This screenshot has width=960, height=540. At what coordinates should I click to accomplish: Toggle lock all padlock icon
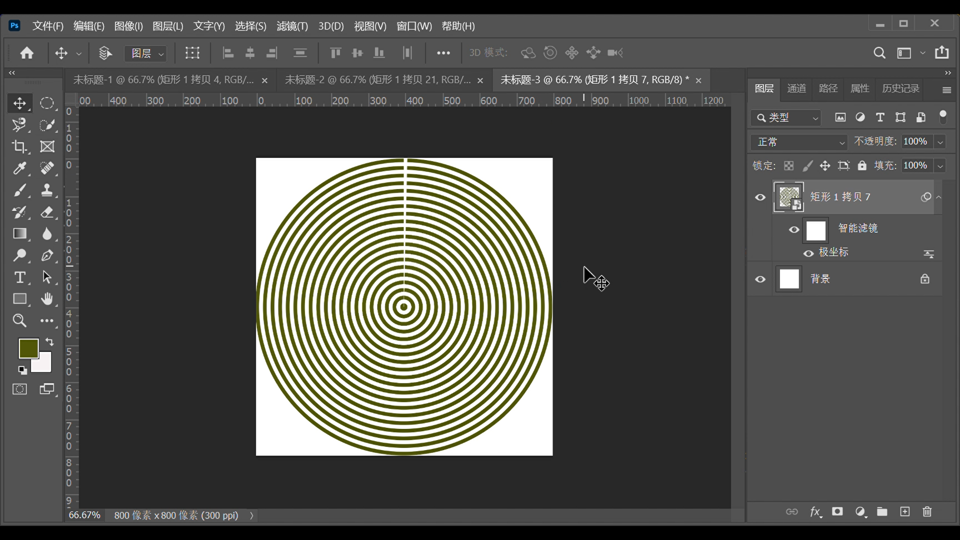(862, 165)
